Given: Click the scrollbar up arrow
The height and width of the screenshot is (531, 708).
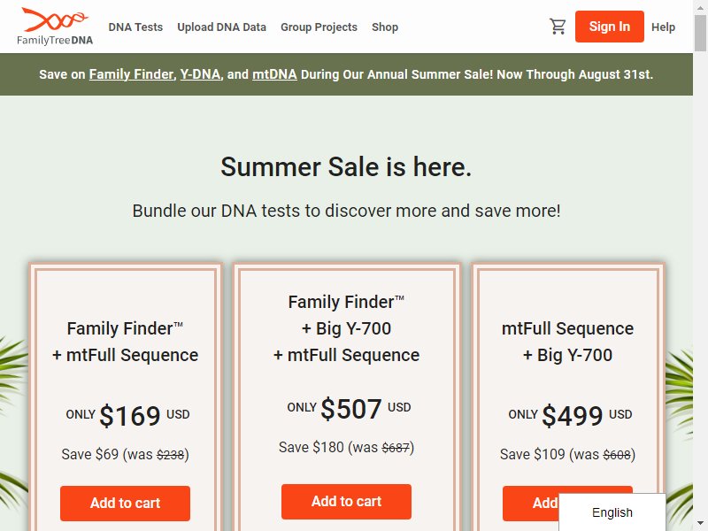Looking at the screenshot, I should click(x=700, y=7).
